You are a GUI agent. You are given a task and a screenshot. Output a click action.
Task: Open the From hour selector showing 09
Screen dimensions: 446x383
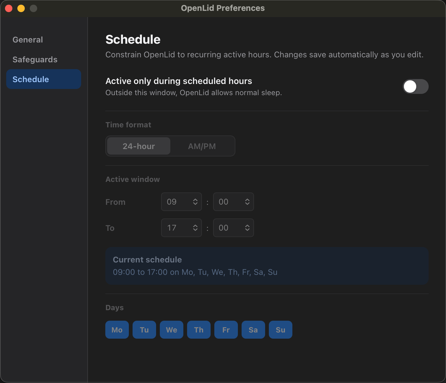point(181,202)
